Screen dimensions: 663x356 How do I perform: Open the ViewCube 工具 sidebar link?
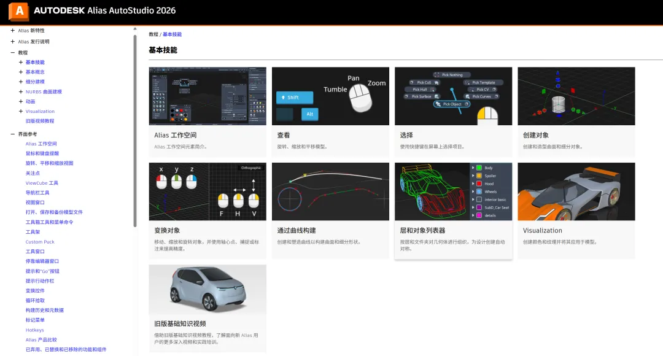[x=42, y=183]
